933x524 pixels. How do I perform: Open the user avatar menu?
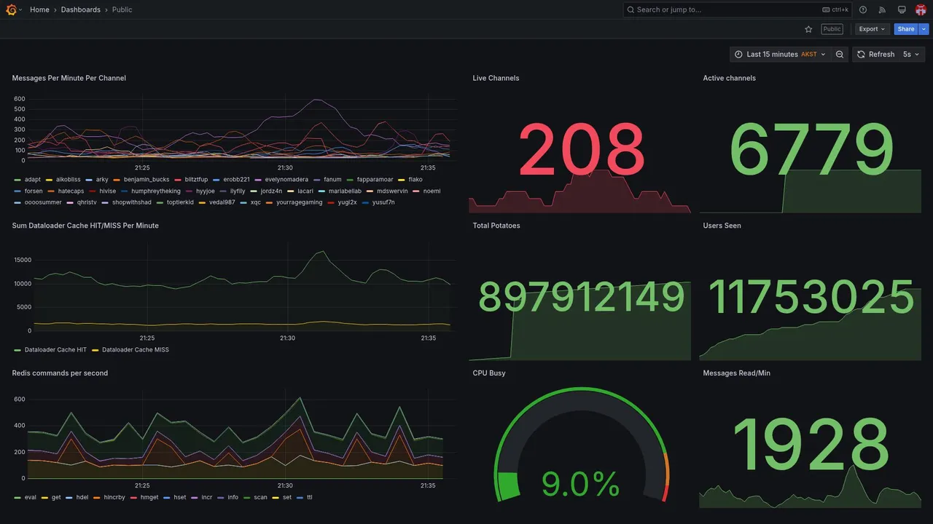click(x=921, y=9)
